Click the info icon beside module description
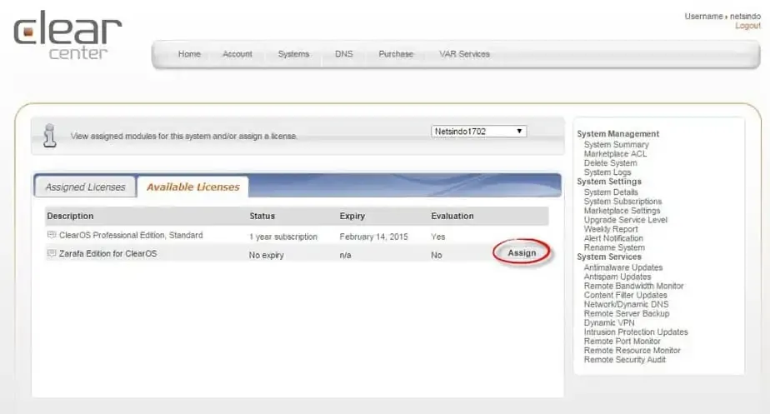770x414 pixels. (x=50, y=136)
